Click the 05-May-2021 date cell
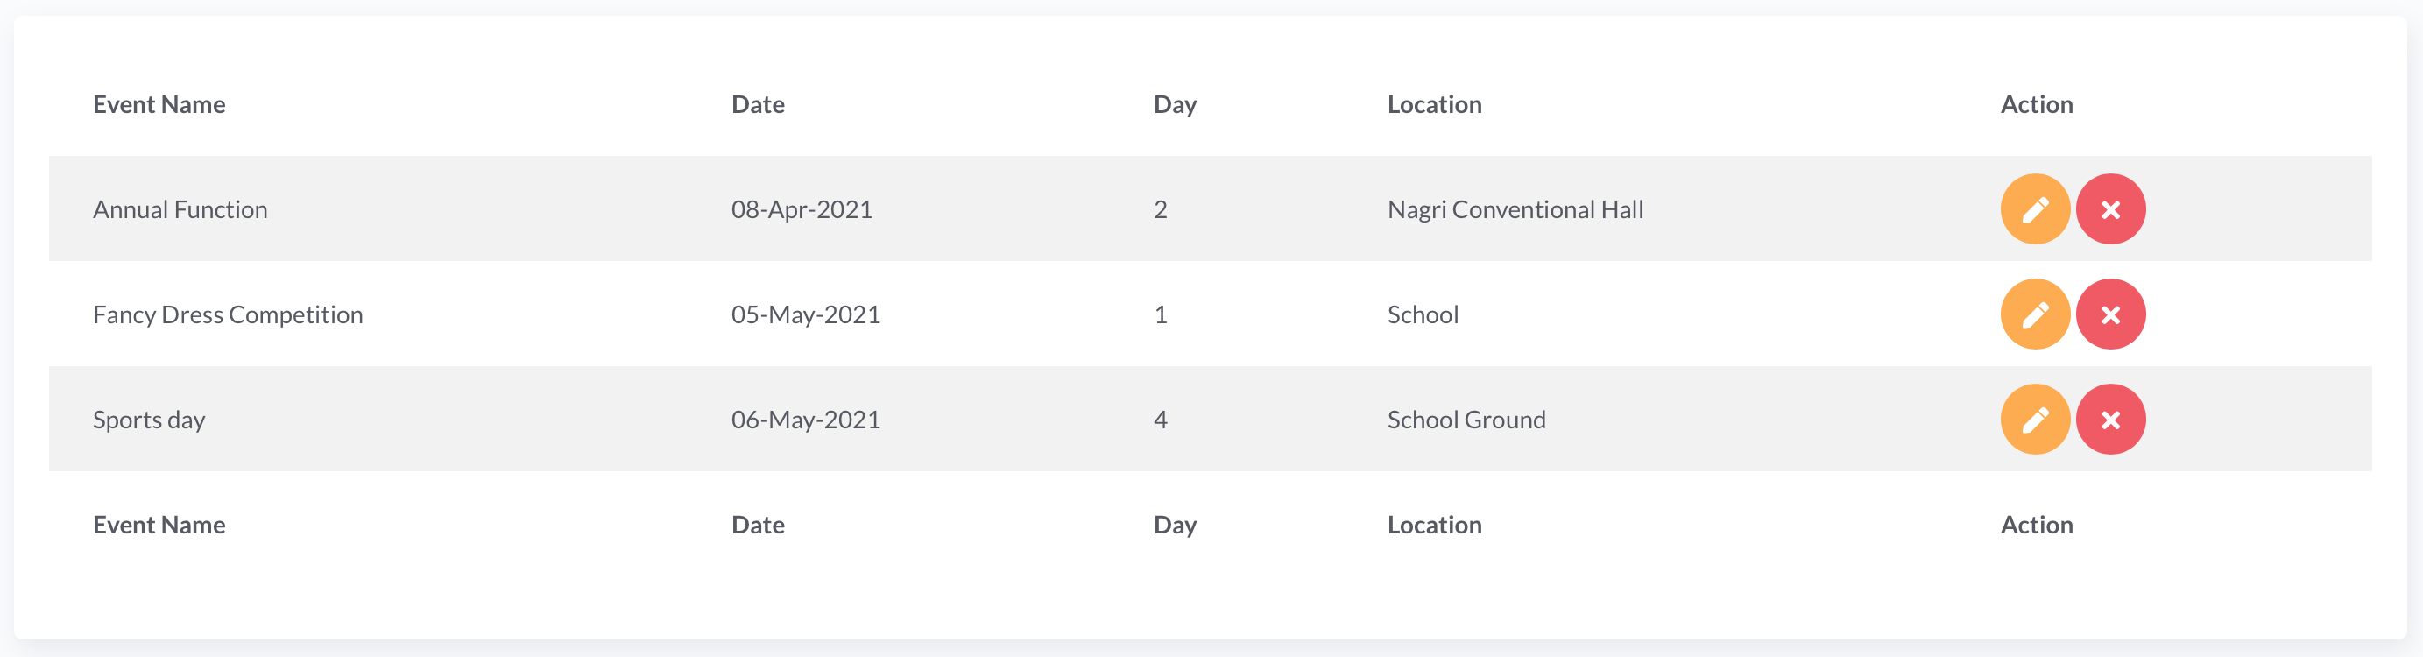Viewport: 2423px width, 657px height. click(805, 315)
